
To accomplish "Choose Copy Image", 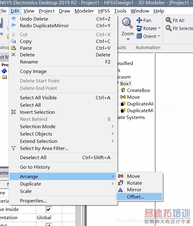I will pos(63,71).
